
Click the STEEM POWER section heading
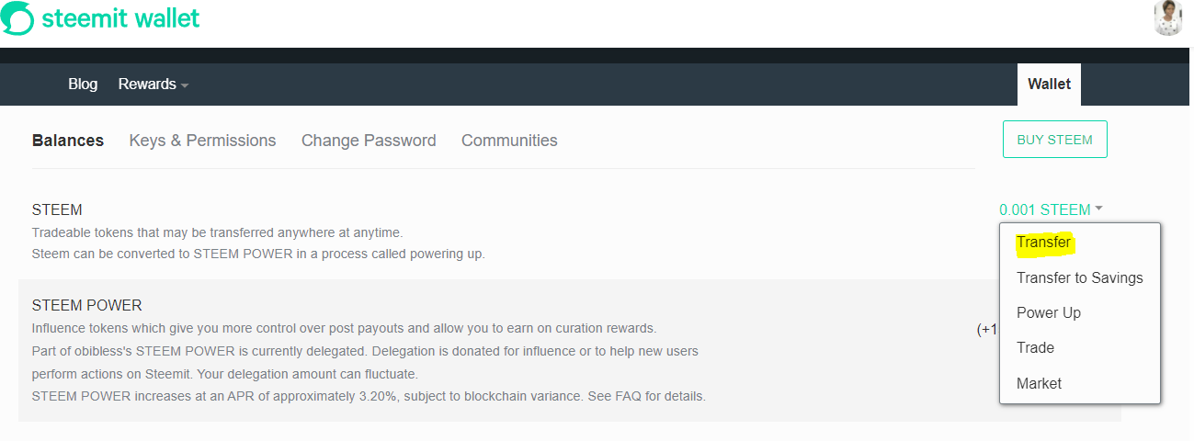[x=86, y=305]
